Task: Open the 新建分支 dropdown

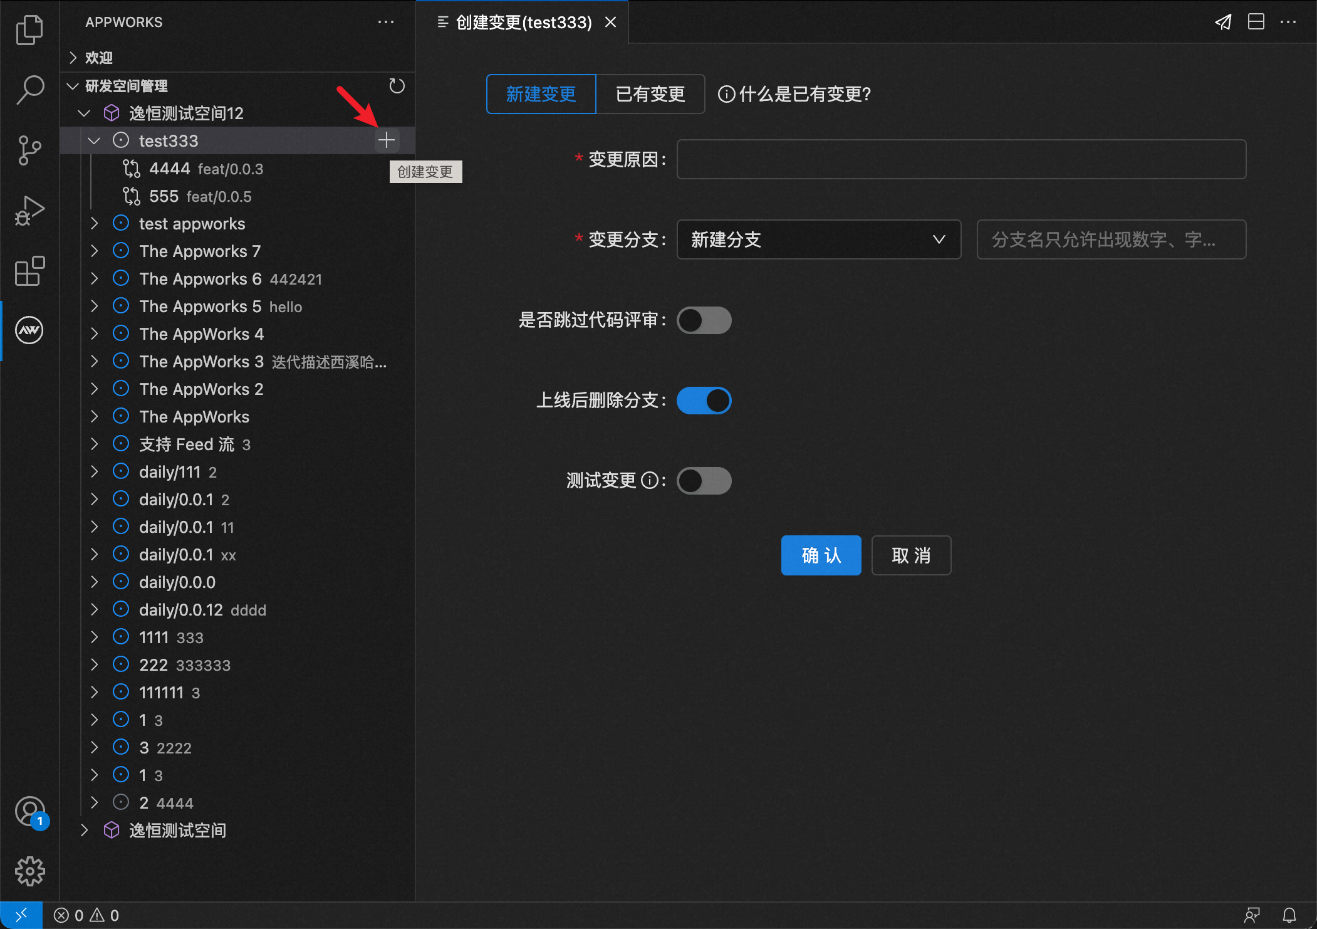Action: (818, 239)
